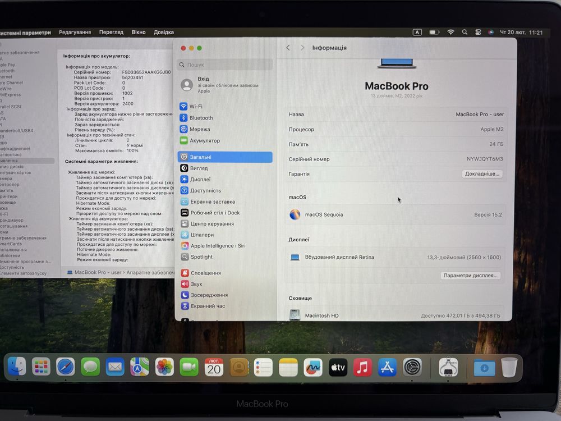This screenshot has height=421, width=561.
Task: Open System Information chip icon in Dock
Action: click(448, 367)
